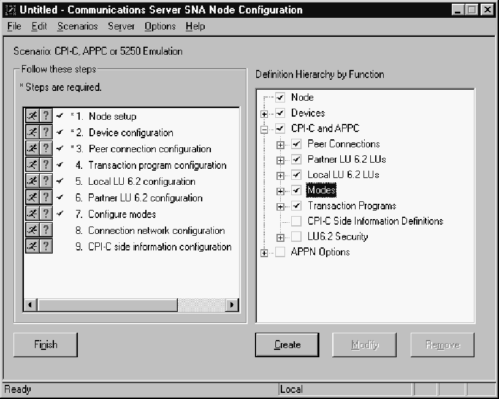Expand the Local LU 6.2 LUs node

point(280,176)
